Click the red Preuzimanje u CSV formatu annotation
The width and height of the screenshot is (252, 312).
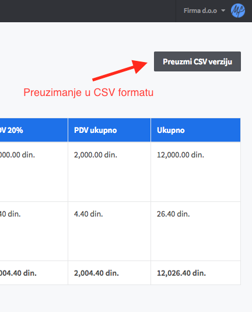click(89, 92)
